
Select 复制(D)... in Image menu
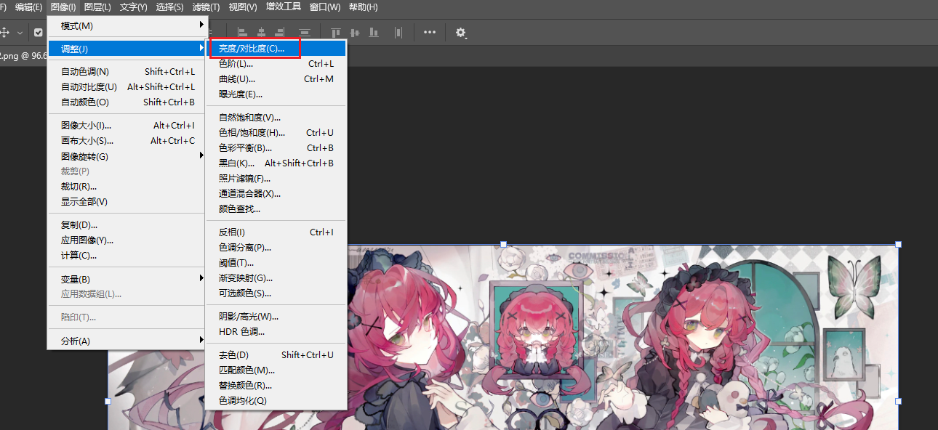click(127, 225)
